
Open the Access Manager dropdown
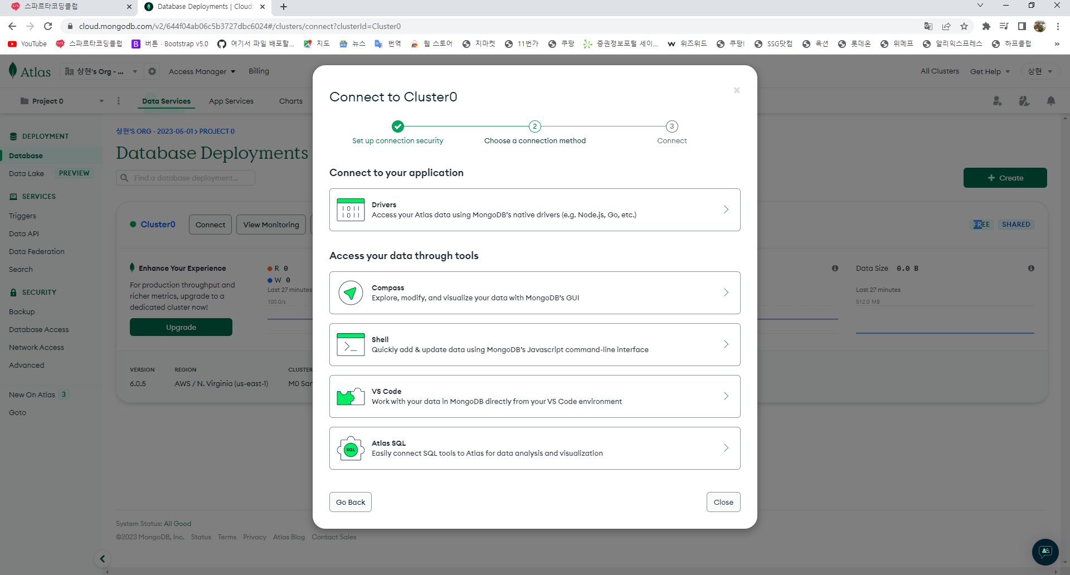[x=202, y=71]
